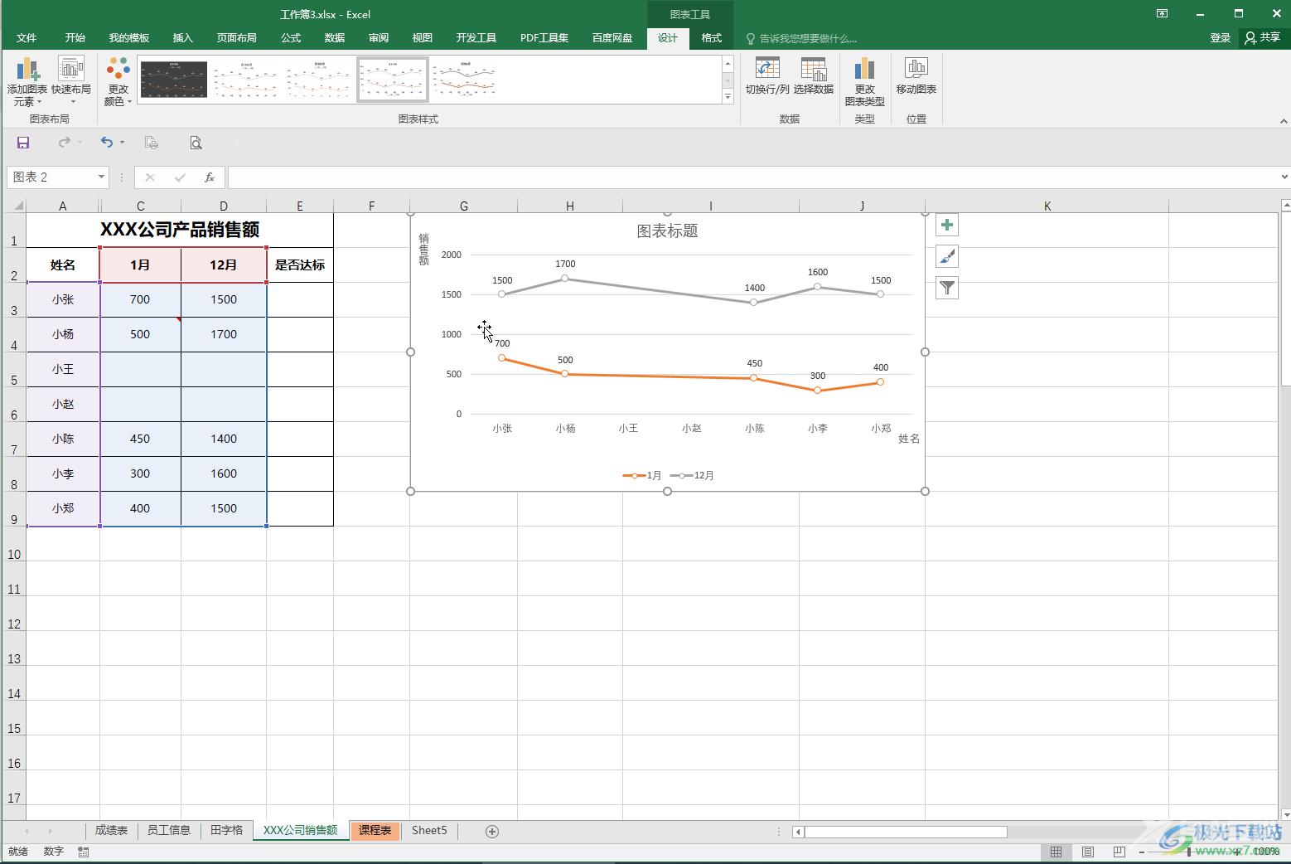Image resolution: width=1291 pixels, height=864 pixels.
Task: Click Move Chart (移动图表)
Action: point(916,77)
